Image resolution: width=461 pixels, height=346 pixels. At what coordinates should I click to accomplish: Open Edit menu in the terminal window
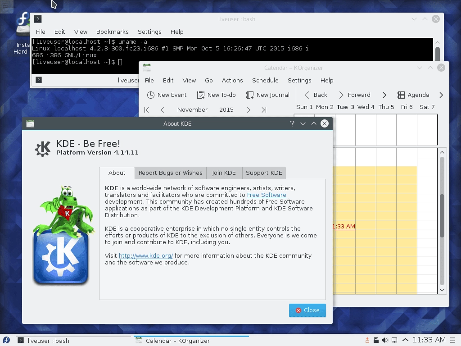[60, 32]
